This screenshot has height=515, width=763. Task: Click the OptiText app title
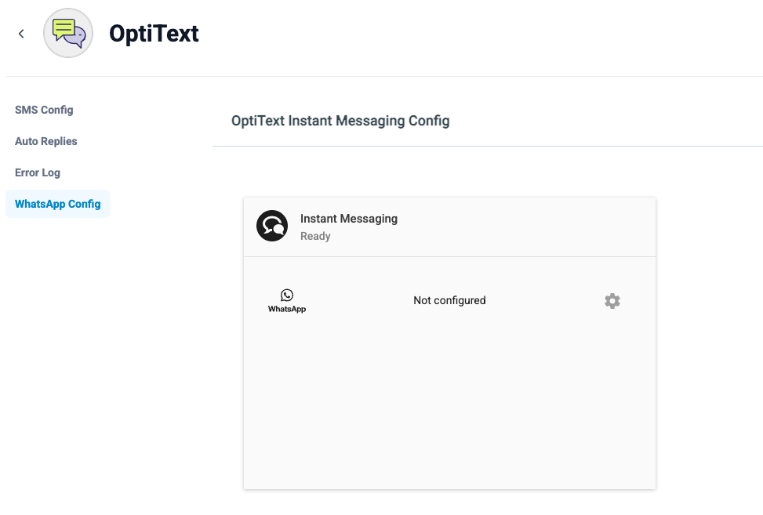click(154, 34)
